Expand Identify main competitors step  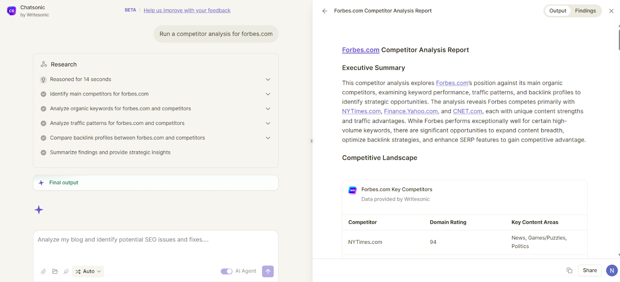pyautogui.click(x=268, y=94)
